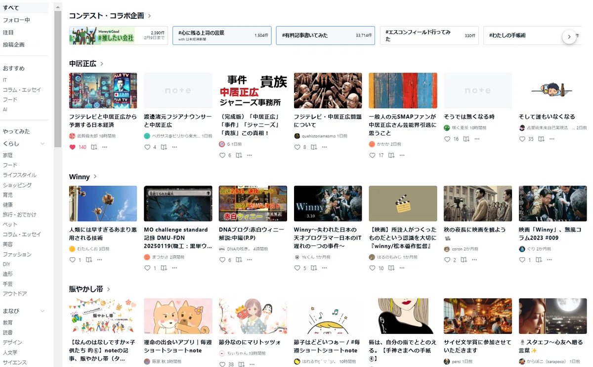This screenshot has height=367, width=593.
Task: Open more options for そうでは無くなる時
Action: (477, 139)
